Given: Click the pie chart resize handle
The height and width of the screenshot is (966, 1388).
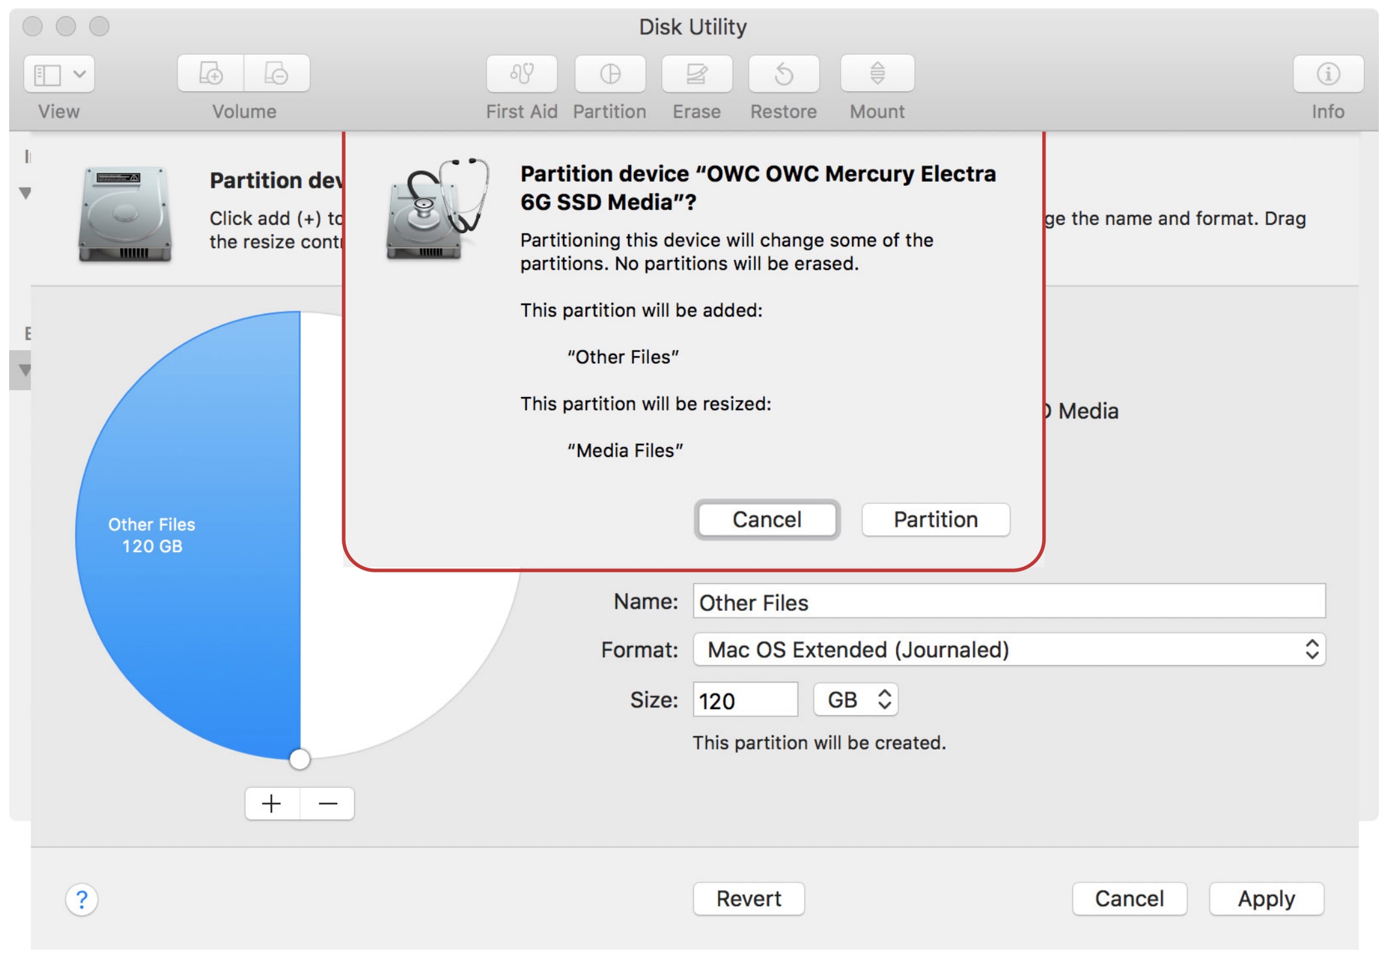Looking at the screenshot, I should [x=299, y=759].
